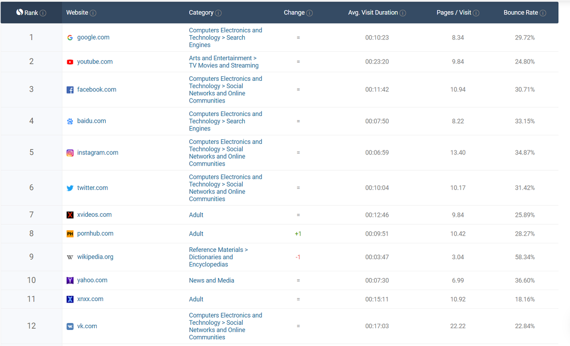This screenshot has height=346, width=570.
Task: Click rank number 10 cell
Action: pyautogui.click(x=31, y=280)
